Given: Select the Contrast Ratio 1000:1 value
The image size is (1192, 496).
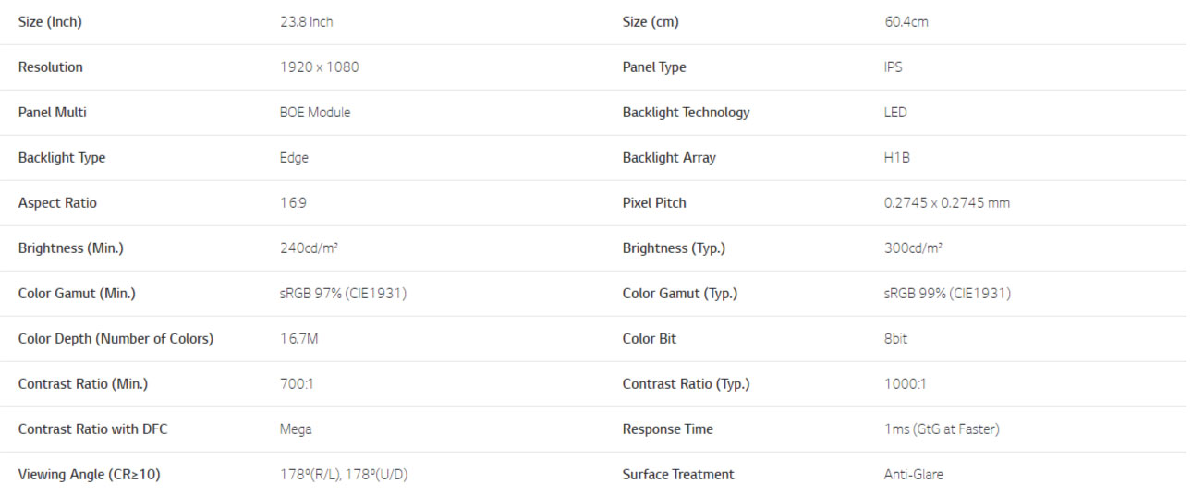Looking at the screenshot, I should (905, 384).
